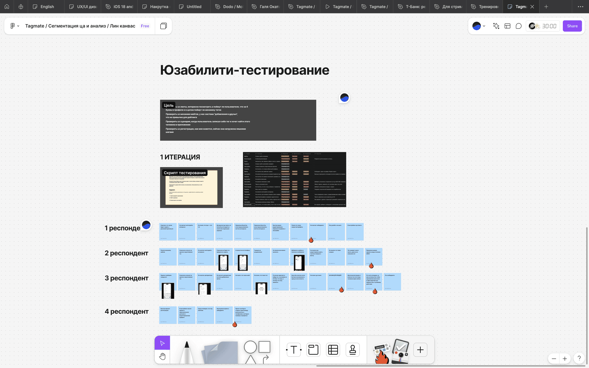
Task: Open the Figma main menu dropdown
Action: tap(14, 26)
